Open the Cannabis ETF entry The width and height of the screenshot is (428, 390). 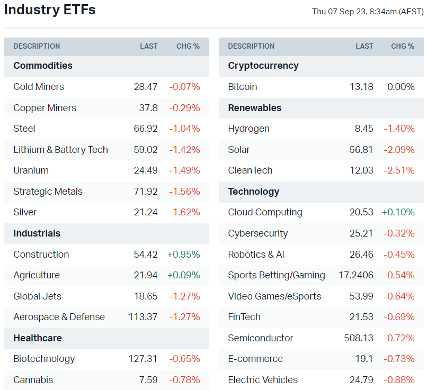coord(33,380)
